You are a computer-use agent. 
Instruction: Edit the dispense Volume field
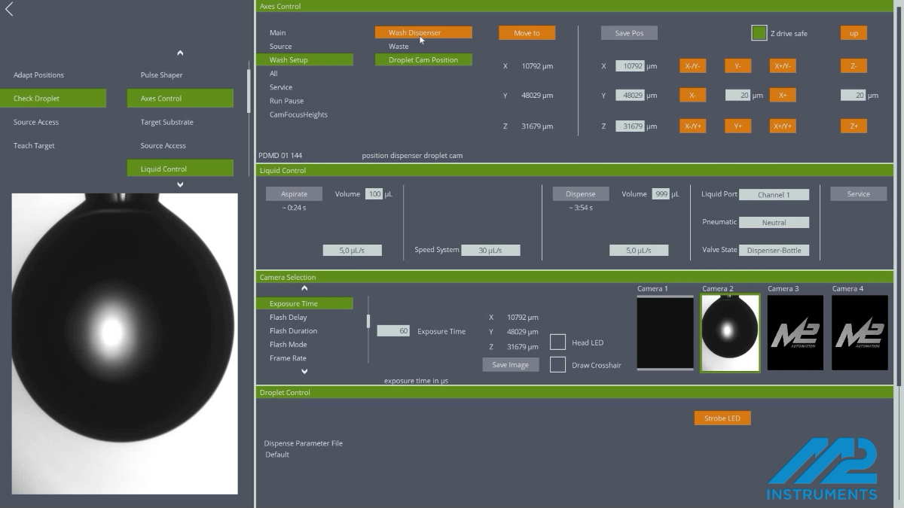tap(661, 194)
